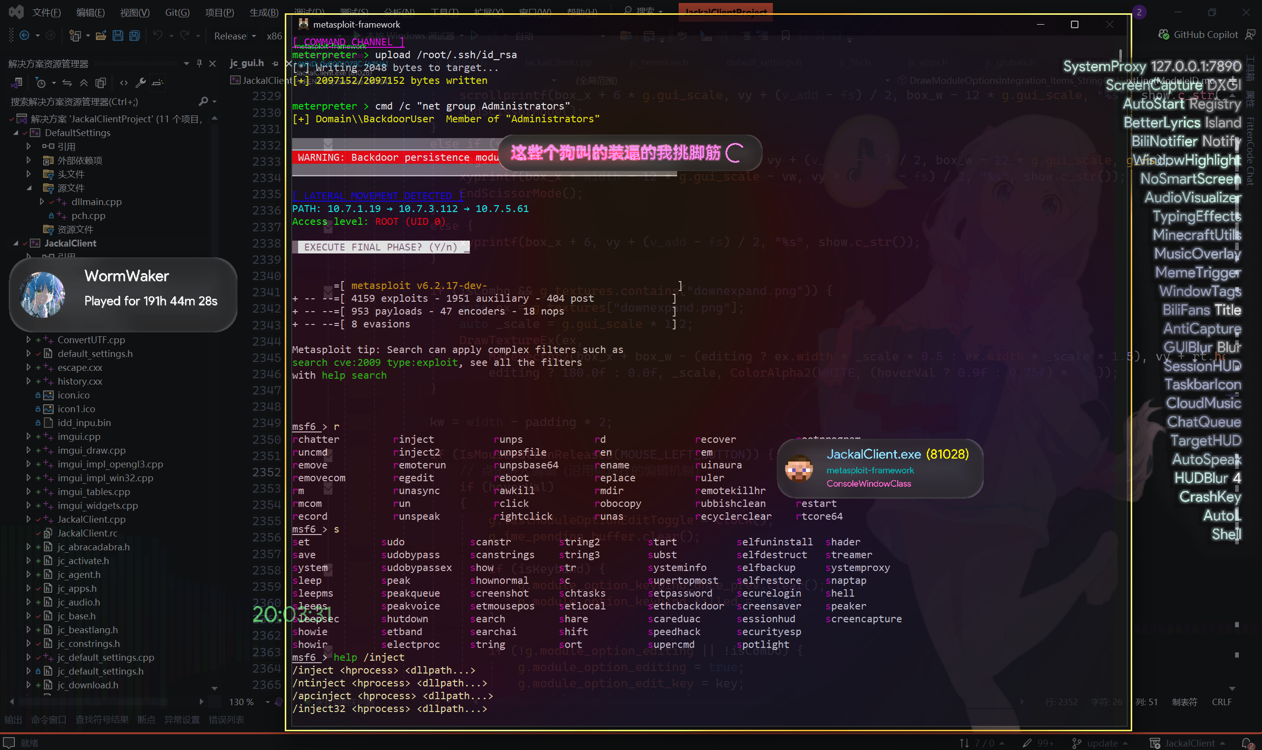The height and width of the screenshot is (750, 1262).
Task: Expand the dllmain.cpp node
Action: (42, 202)
